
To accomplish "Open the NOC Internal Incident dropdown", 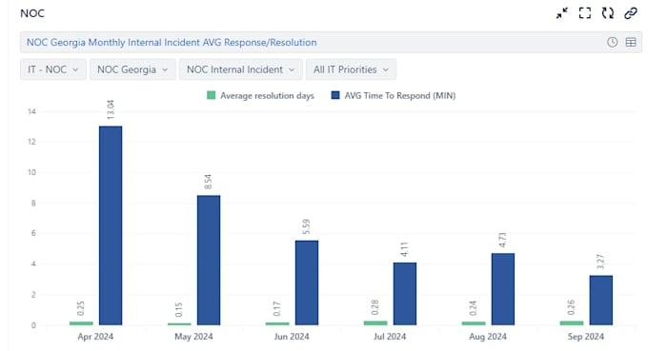I will coord(240,69).
